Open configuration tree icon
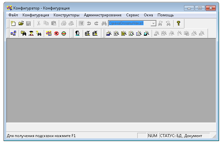Screen dimensions: 221x143 [13, 33]
